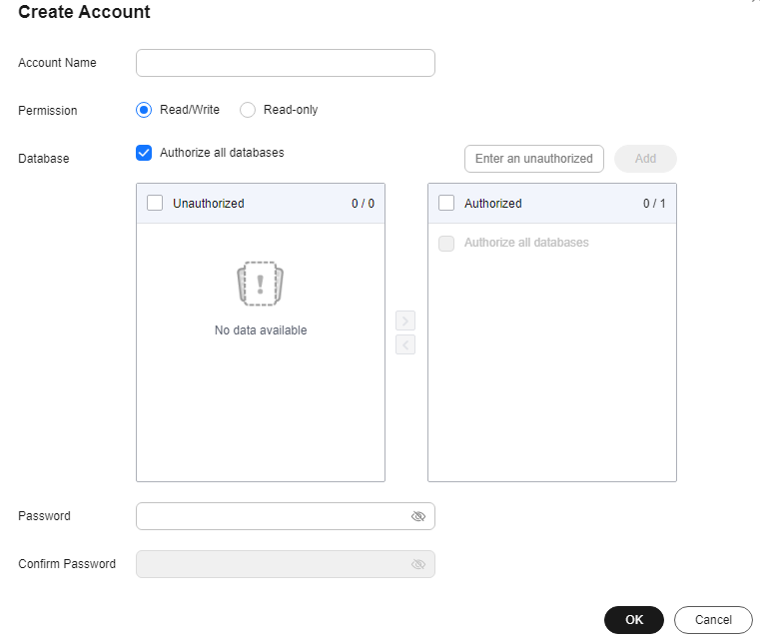Click the checkbox inside the Authorized list
The height and width of the screenshot is (643, 760).
pyautogui.click(x=446, y=243)
